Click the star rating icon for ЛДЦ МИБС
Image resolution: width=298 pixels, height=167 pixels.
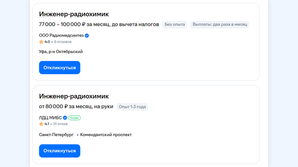pyautogui.click(x=41, y=124)
